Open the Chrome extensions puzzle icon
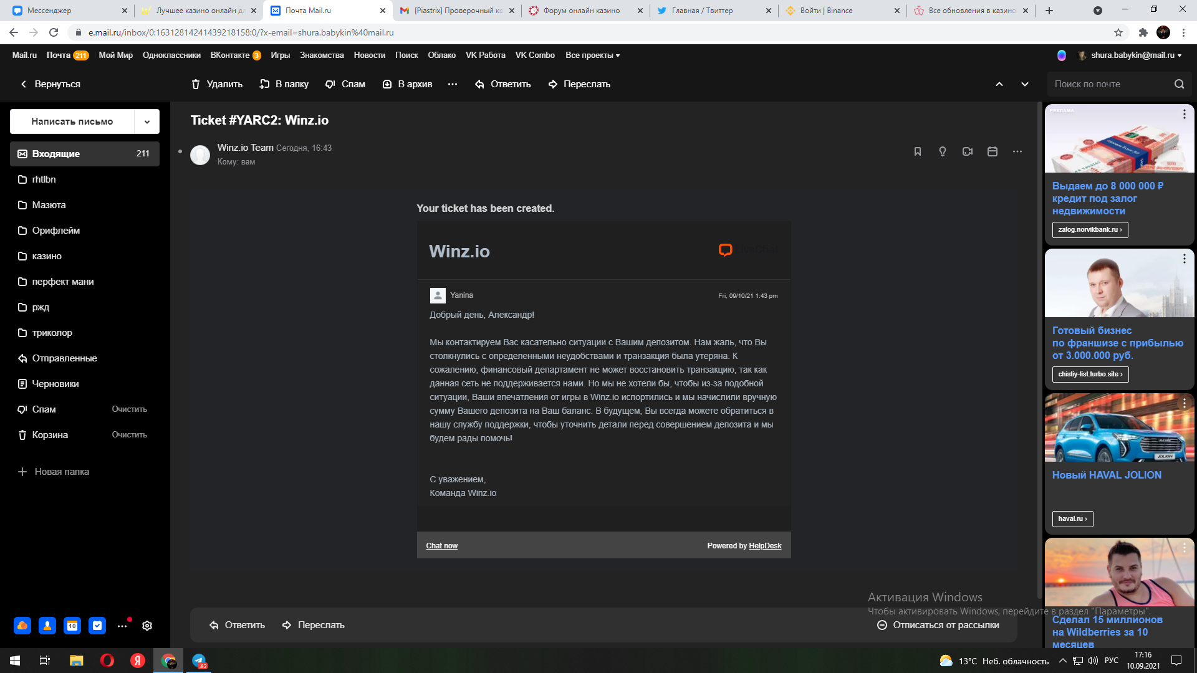The width and height of the screenshot is (1197, 673). (x=1143, y=32)
